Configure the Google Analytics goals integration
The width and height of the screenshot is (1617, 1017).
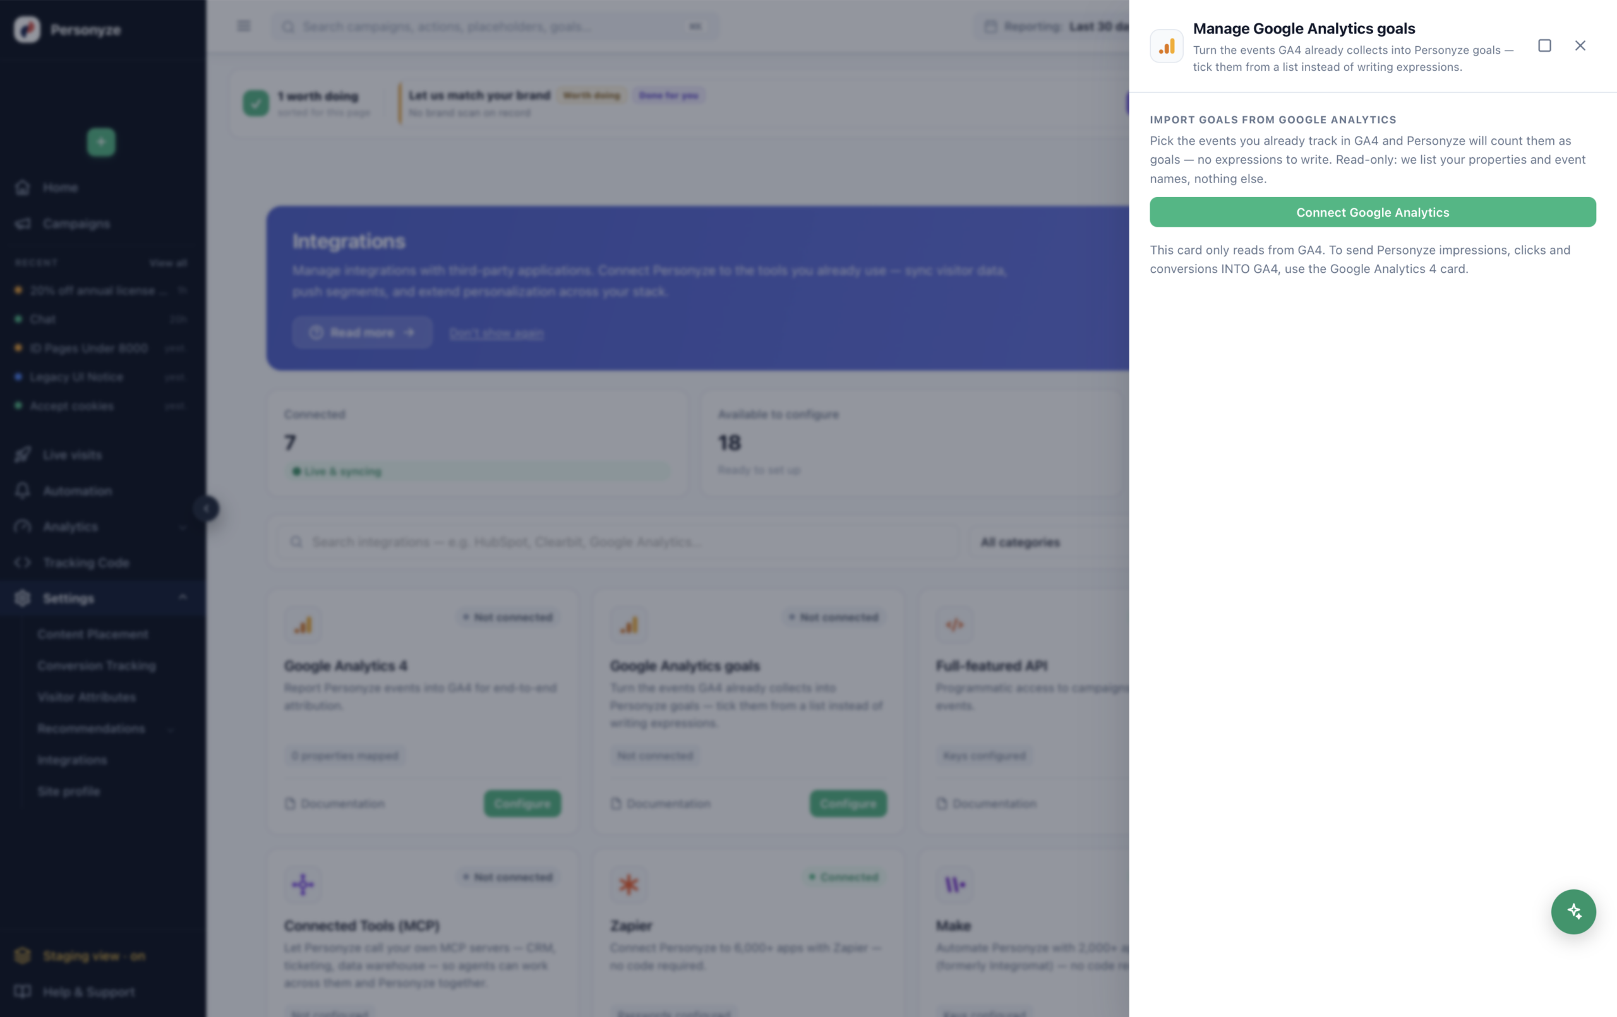point(848,803)
